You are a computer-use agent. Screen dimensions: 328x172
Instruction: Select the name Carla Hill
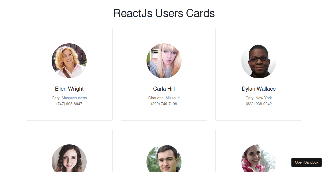click(x=164, y=89)
